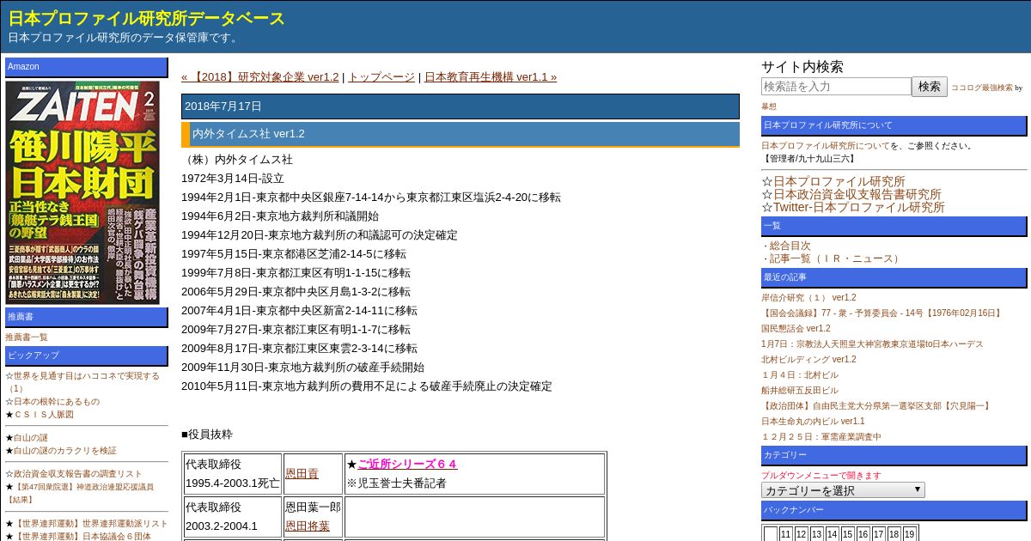Open the ご近所シリーズ６４ link
1031x541 pixels.
pos(407,464)
